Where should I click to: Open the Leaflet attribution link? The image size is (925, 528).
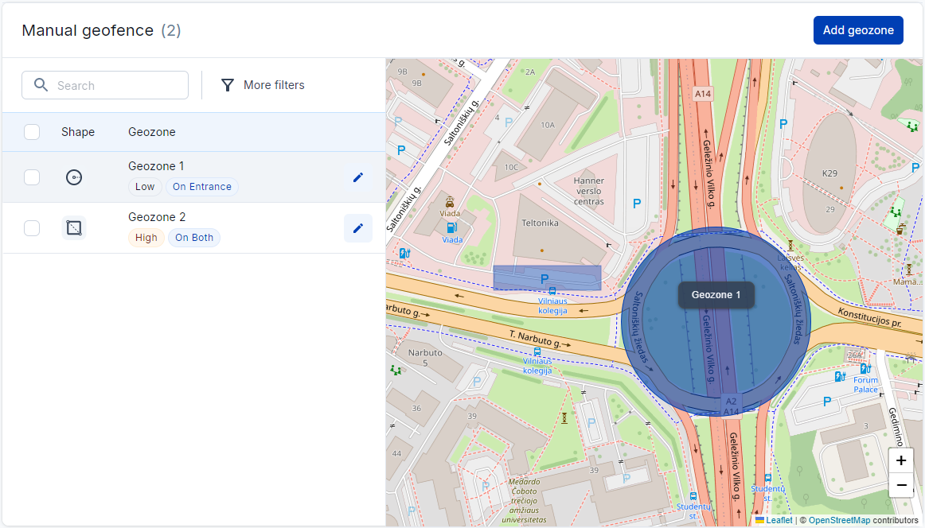(779, 520)
